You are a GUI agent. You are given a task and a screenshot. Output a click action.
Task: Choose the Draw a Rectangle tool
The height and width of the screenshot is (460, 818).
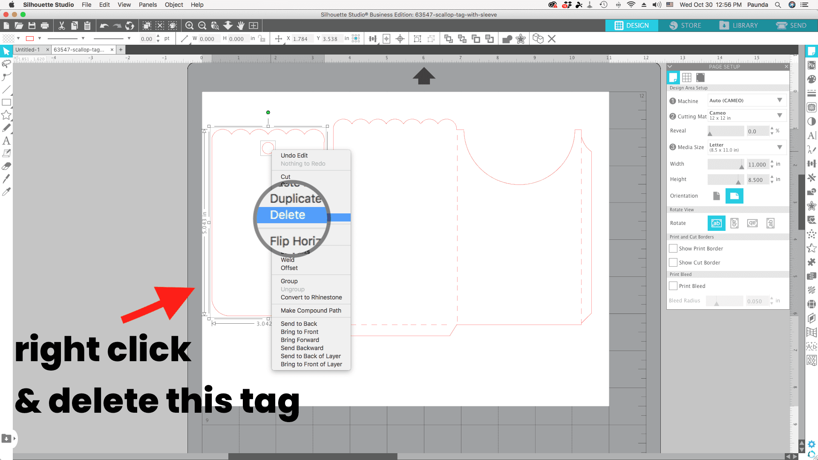(6, 102)
